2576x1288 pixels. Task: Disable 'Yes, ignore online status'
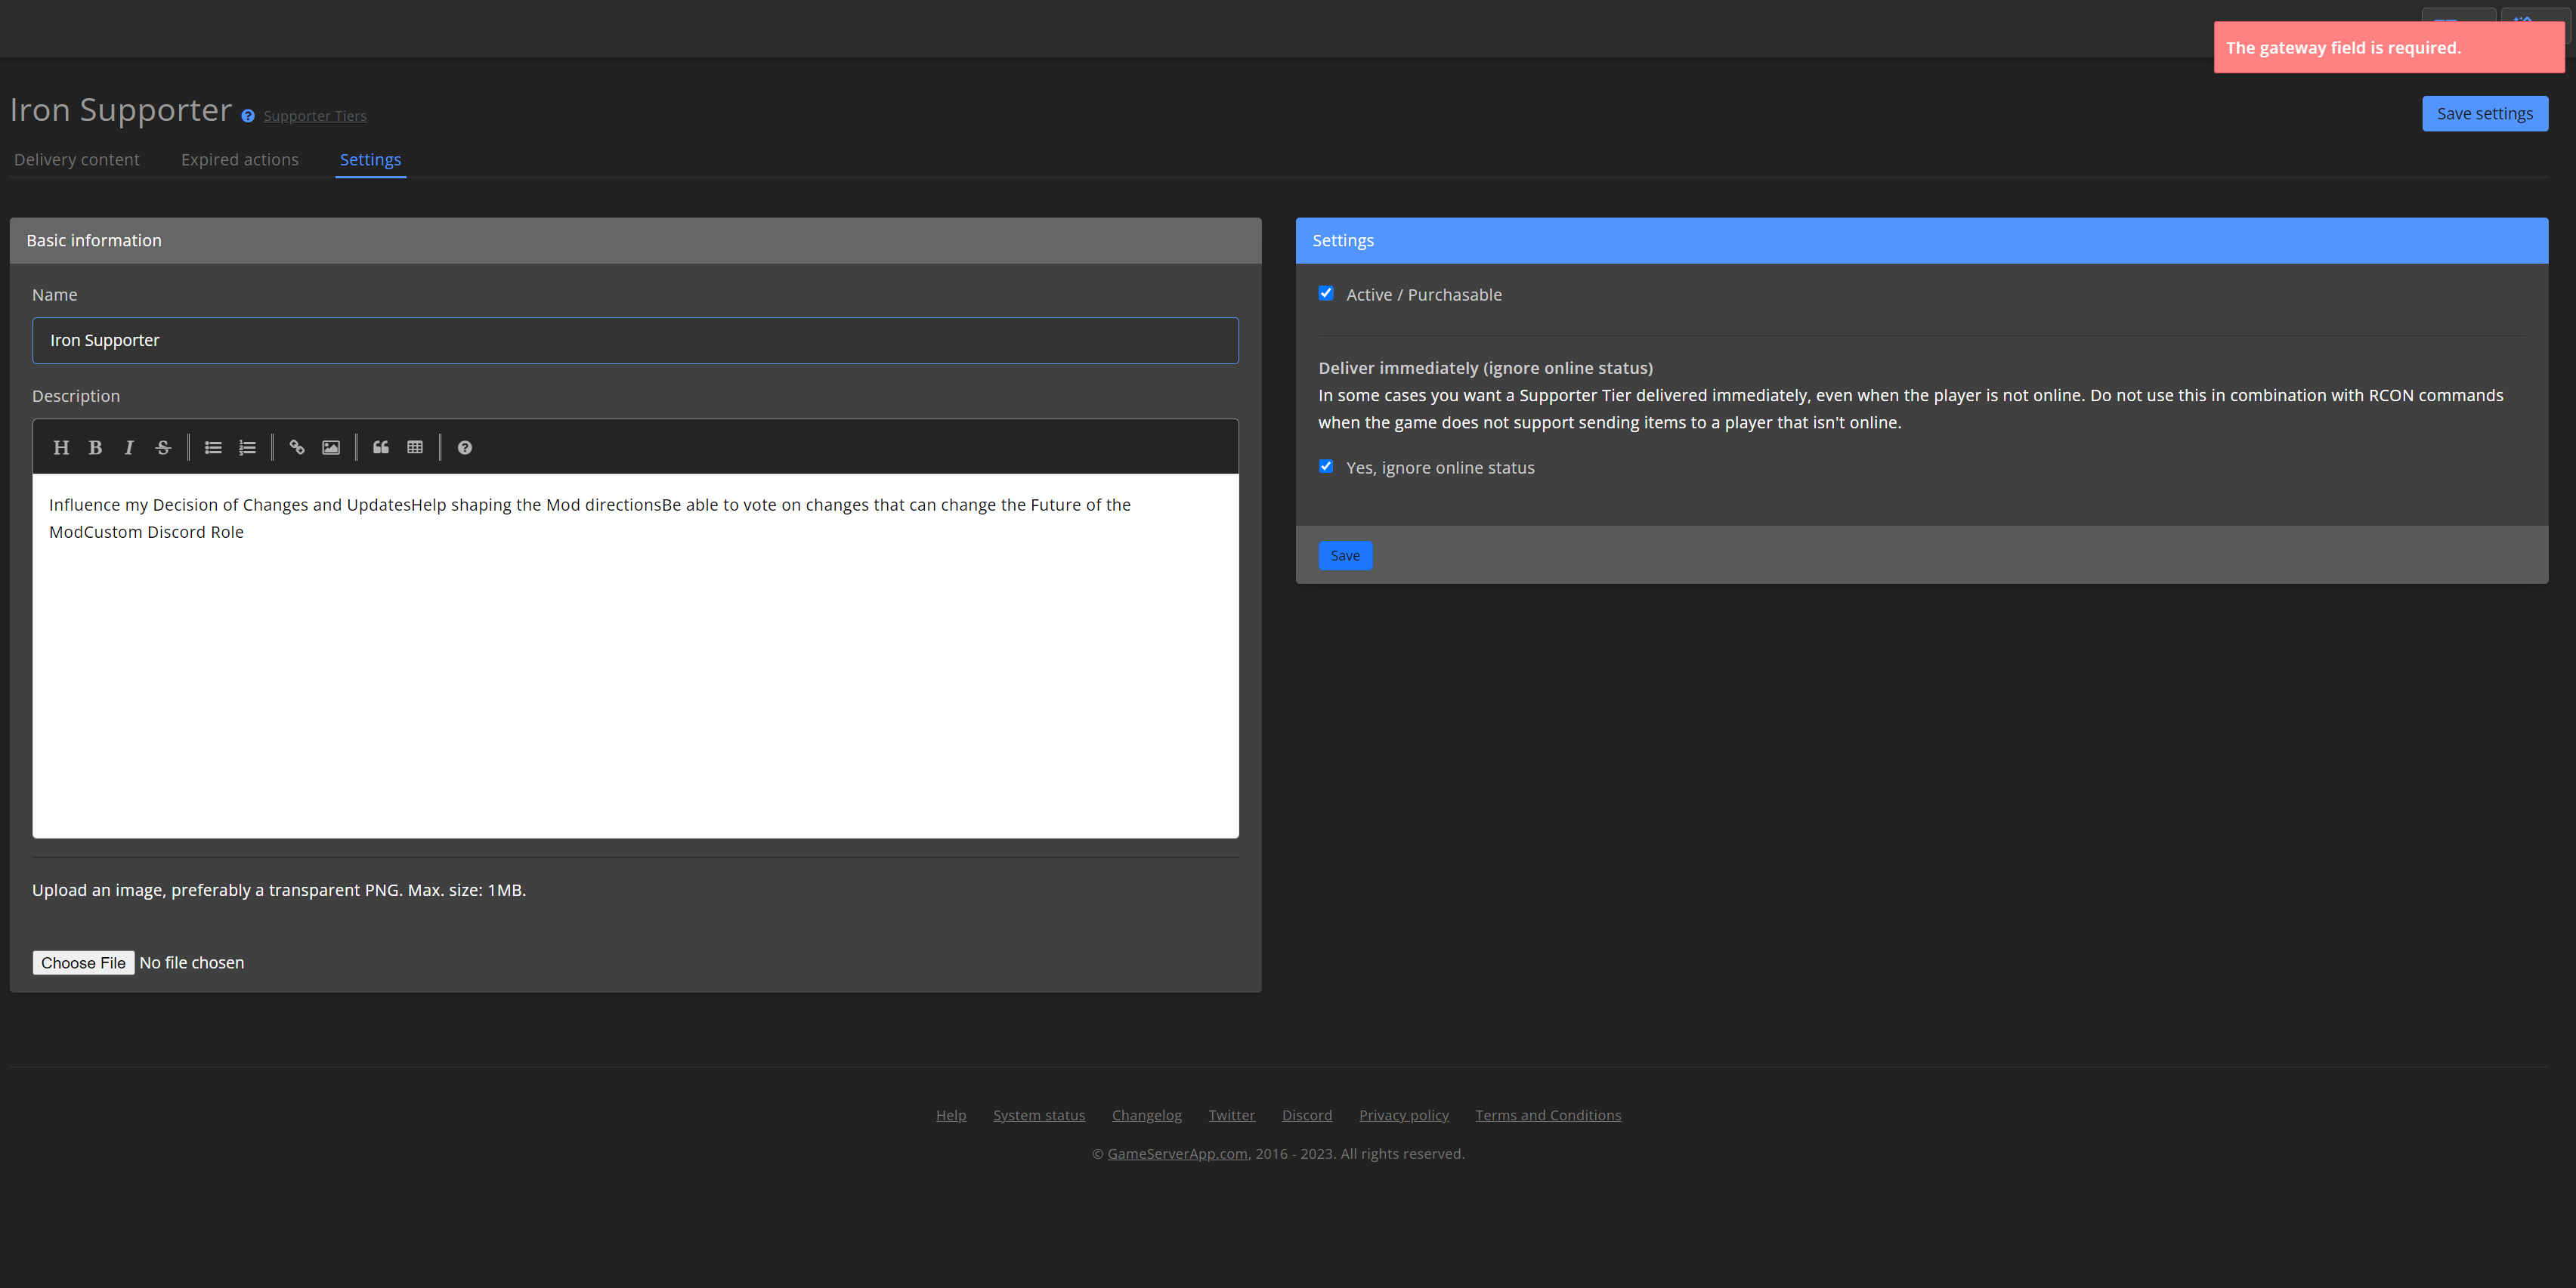point(1326,466)
